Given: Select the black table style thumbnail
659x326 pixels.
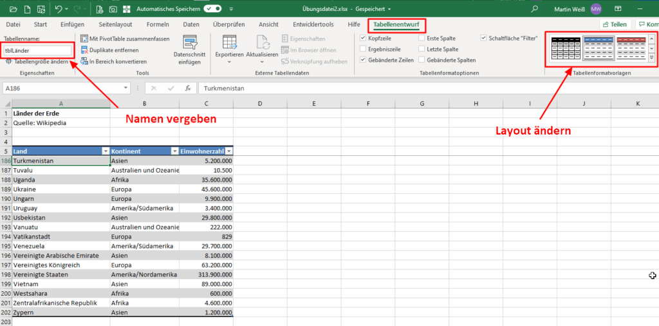Looking at the screenshot, I should click(566, 49).
